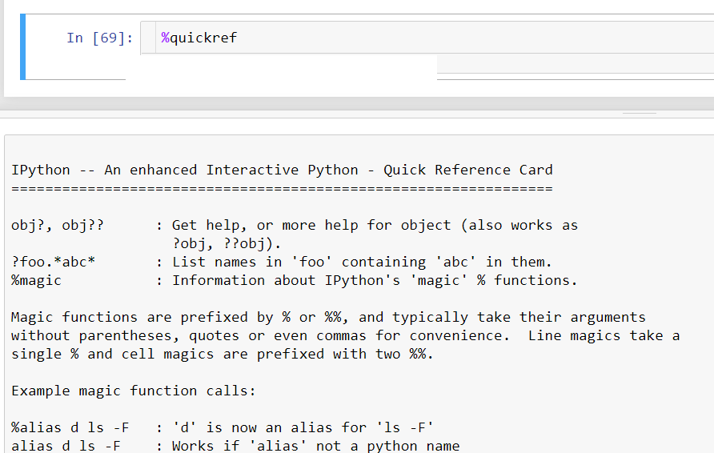Click the equals-sign separator line
Image resolution: width=714 pixels, height=453 pixels.
pyautogui.click(x=282, y=189)
